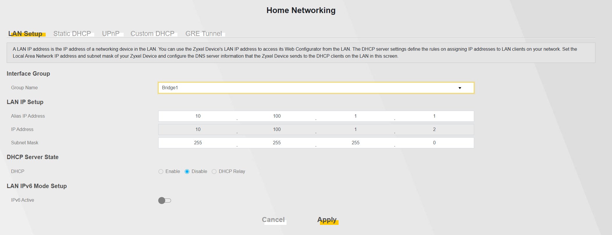Switch to the Static DHCP tab

[x=72, y=34]
